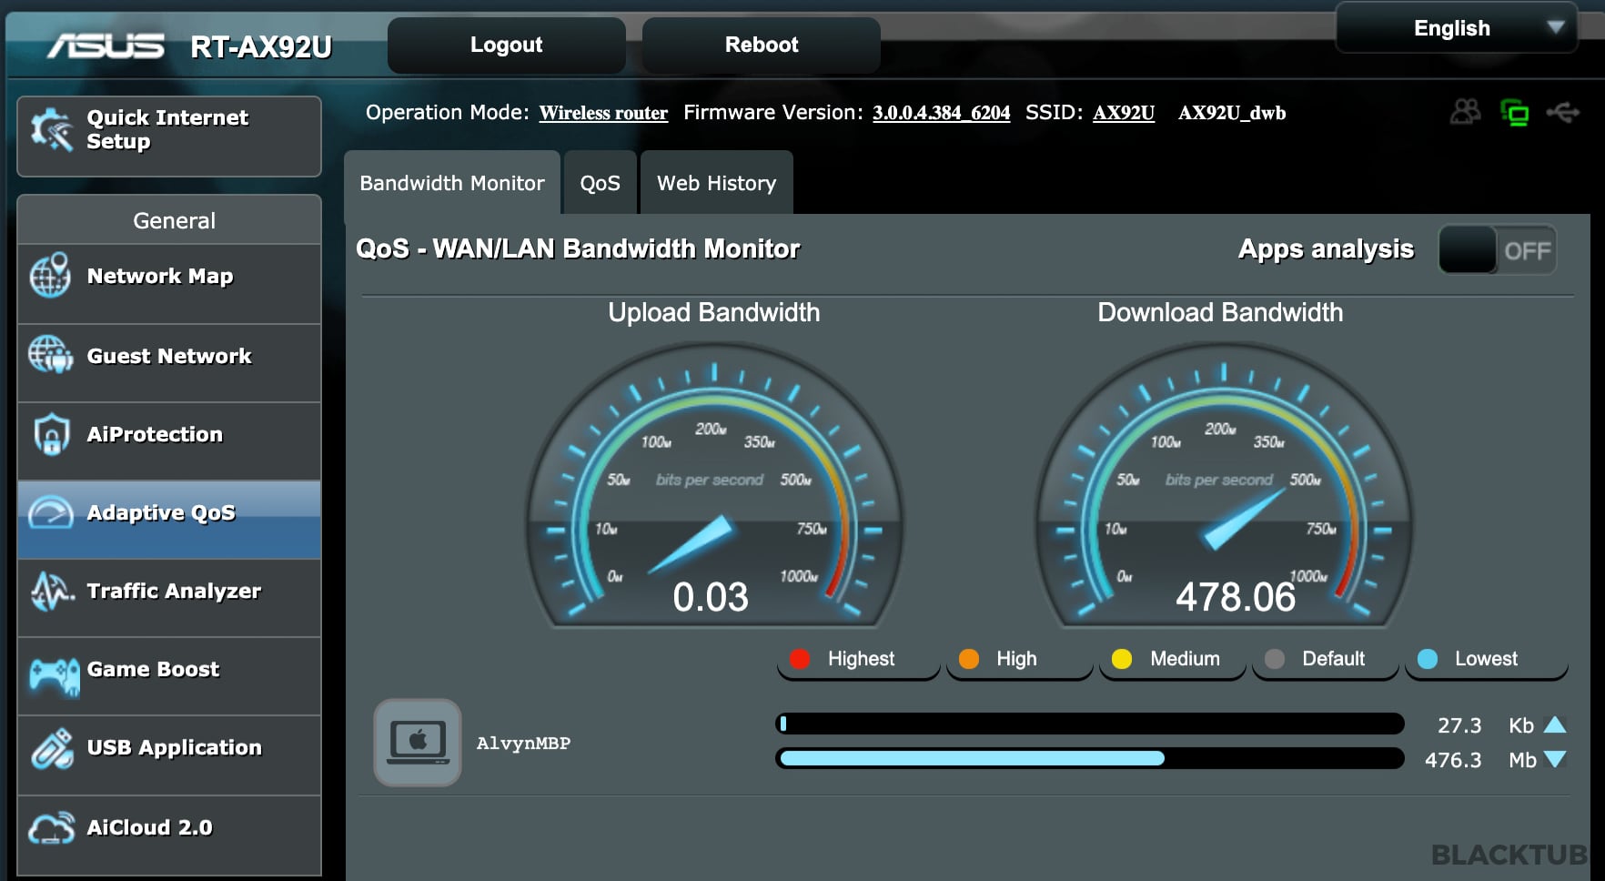Open Network Map from the sidebar
Screen dimensions: 1605x881
point(169,283)
